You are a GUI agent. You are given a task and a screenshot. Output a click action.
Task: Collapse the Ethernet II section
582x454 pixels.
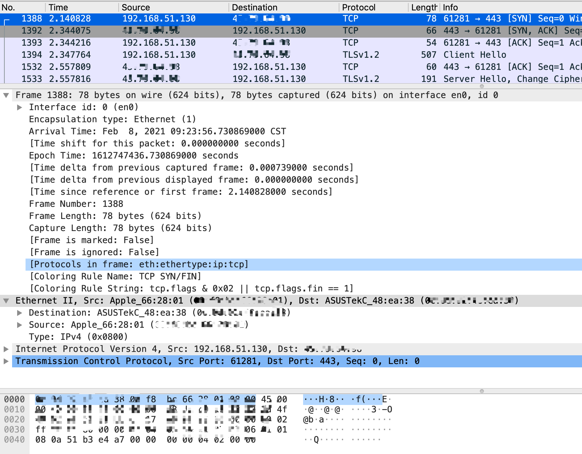click(x=6, y=301)
